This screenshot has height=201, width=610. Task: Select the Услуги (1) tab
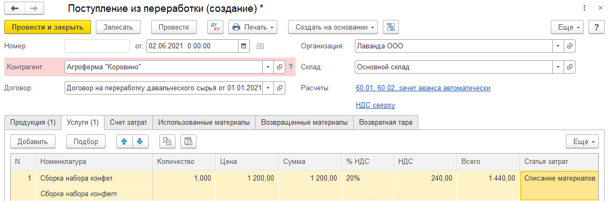(82, 122)
